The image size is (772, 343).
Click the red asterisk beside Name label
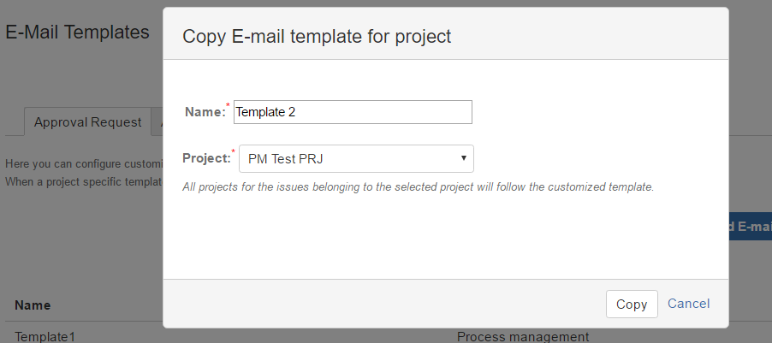point(229,105)
